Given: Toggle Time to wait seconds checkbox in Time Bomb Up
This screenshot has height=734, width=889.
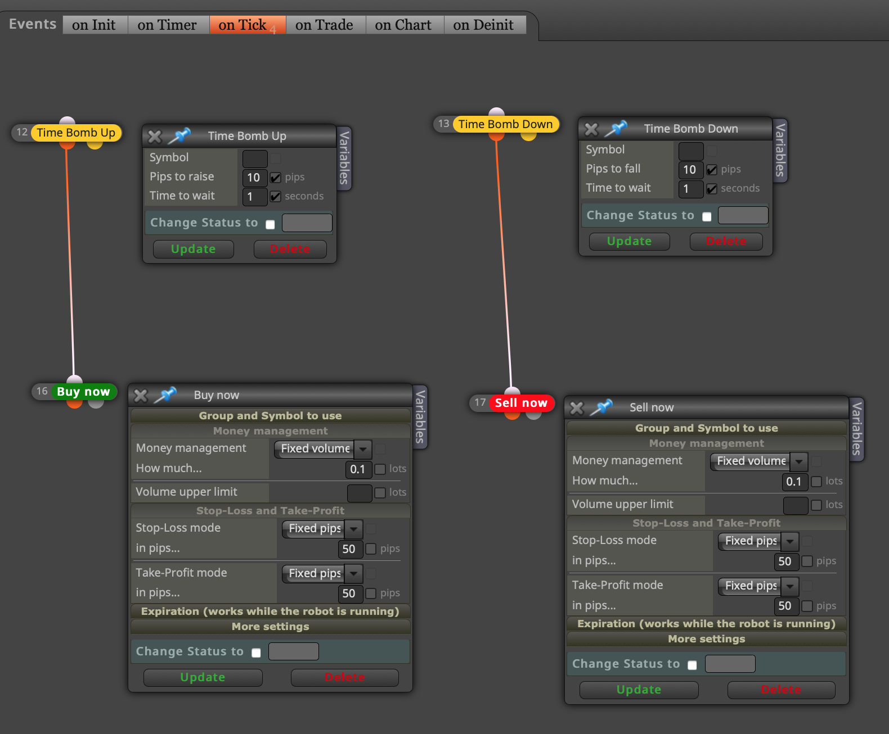Looking at the screenshot, I should pyautogui.click(x=276, y=197).
